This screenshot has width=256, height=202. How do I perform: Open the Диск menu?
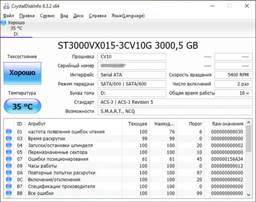[78, 16]
